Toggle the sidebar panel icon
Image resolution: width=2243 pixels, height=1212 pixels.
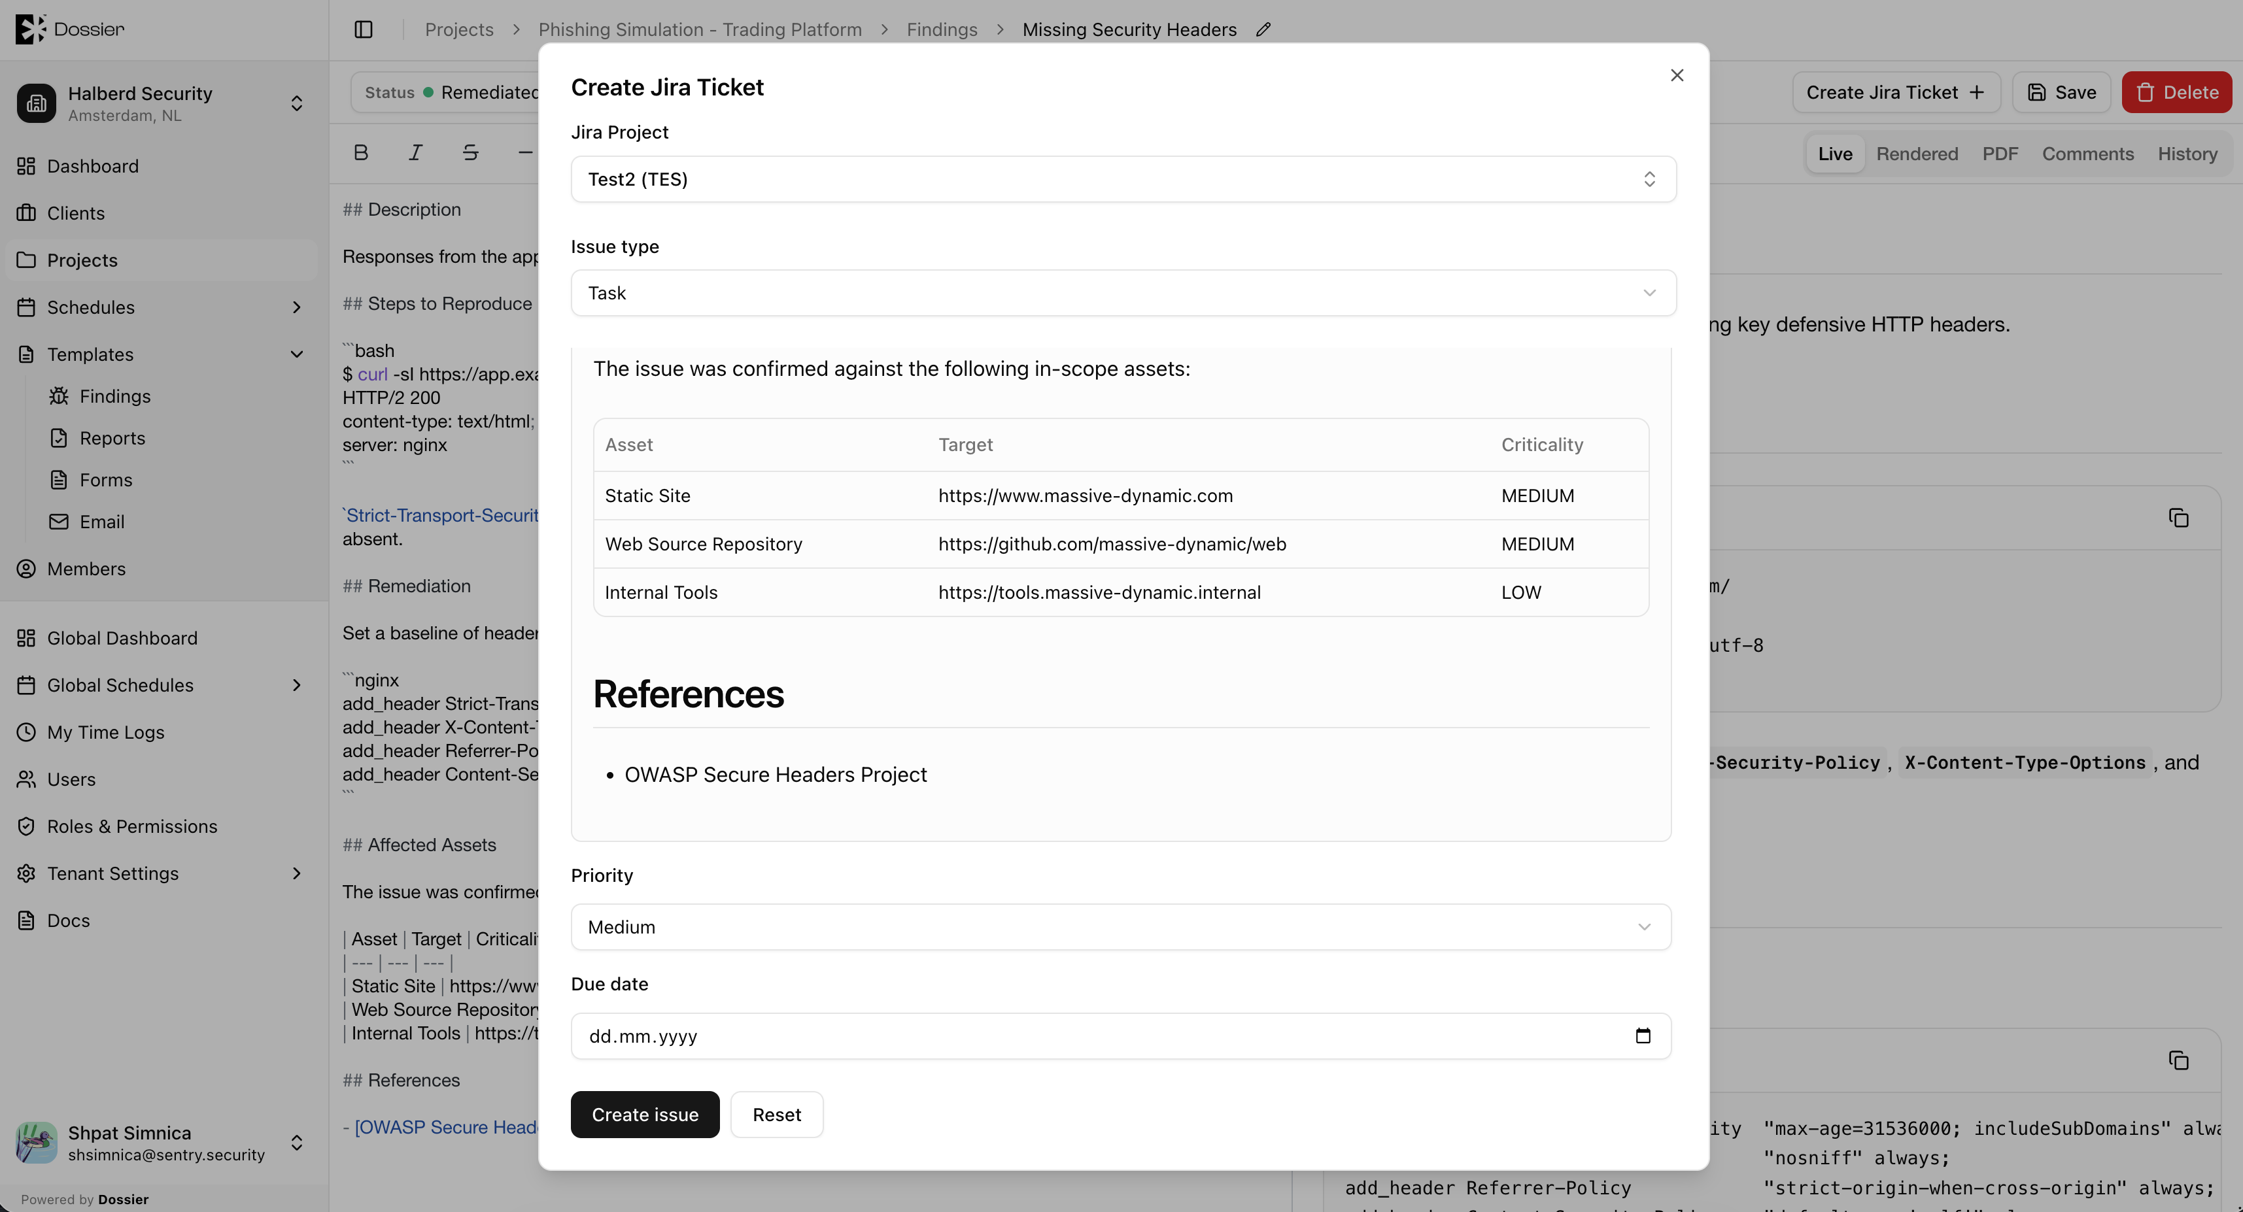363,29
